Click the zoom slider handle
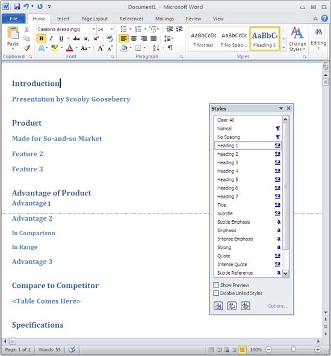331x356 pixels. click(293, 349)
